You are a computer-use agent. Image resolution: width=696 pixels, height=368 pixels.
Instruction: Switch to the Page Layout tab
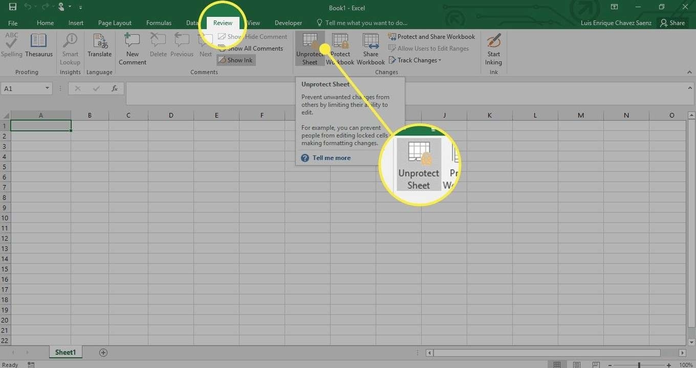coord(115,23)
